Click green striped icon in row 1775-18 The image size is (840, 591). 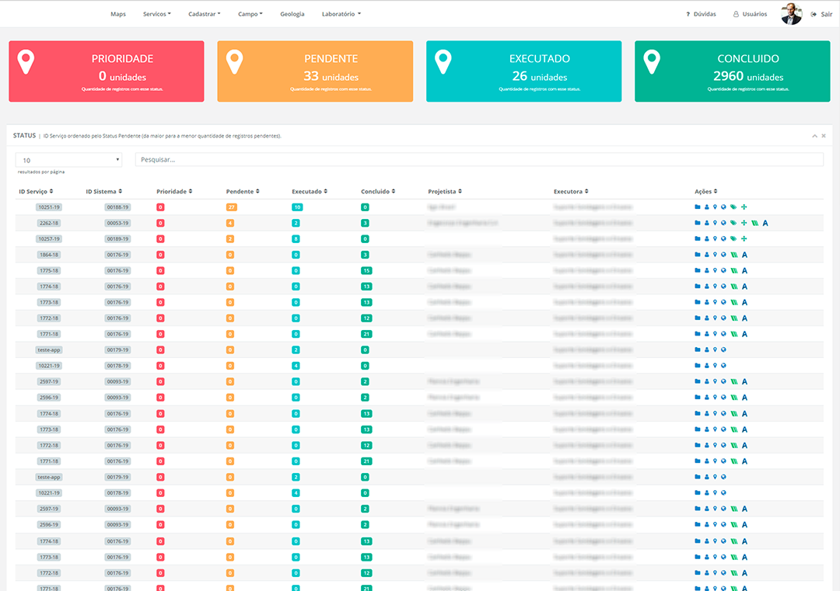734,271
